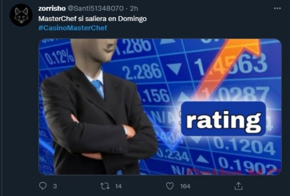Click the tweet text MasterChef si saliera en Domingo

[93, 19]
